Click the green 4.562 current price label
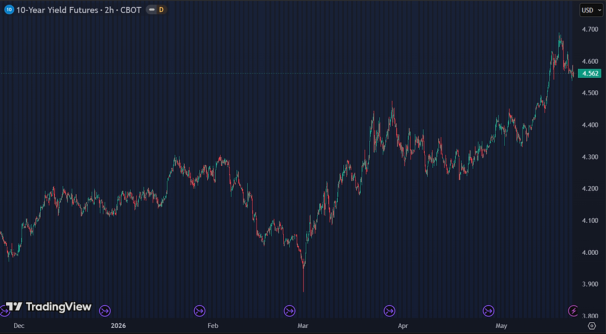This screenshot has width=606, height=334. point(589,73)
